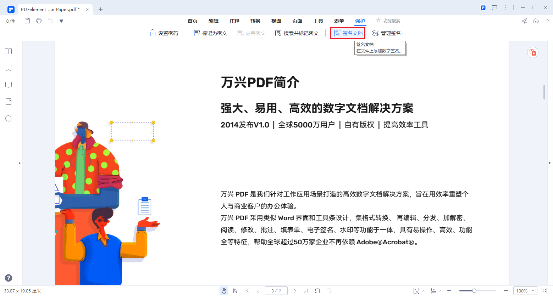Click 设置密码 in the protection toolbar
Image resolution: width=553 pixels, height=296 pixels.
pos(164,33)
